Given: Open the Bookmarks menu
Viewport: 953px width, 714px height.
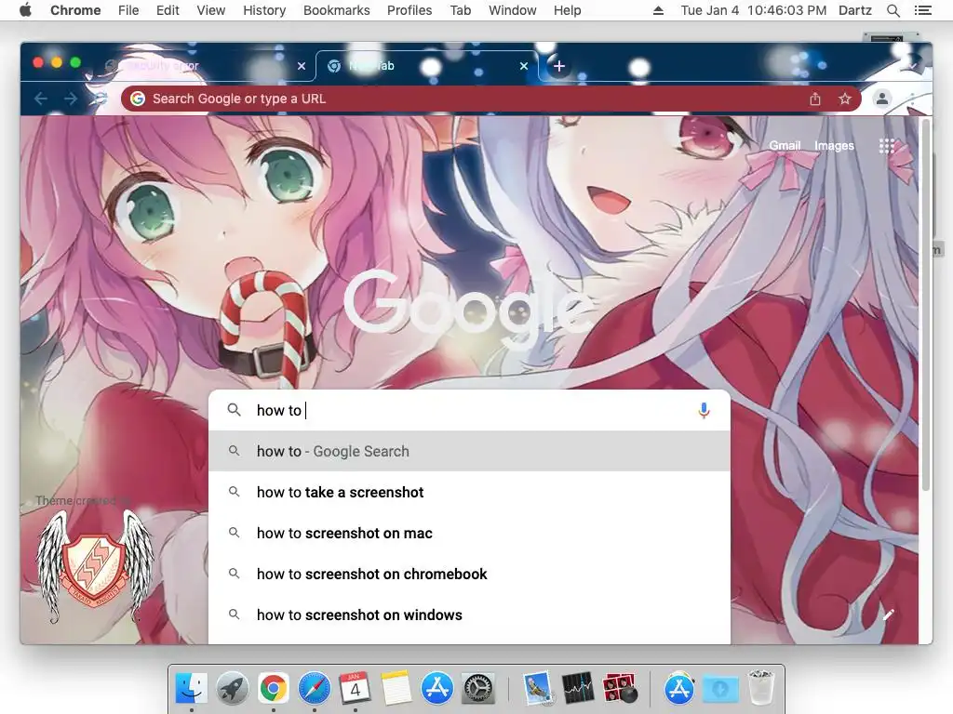Looking at the screenshot, I should click(x=337, y=10).
